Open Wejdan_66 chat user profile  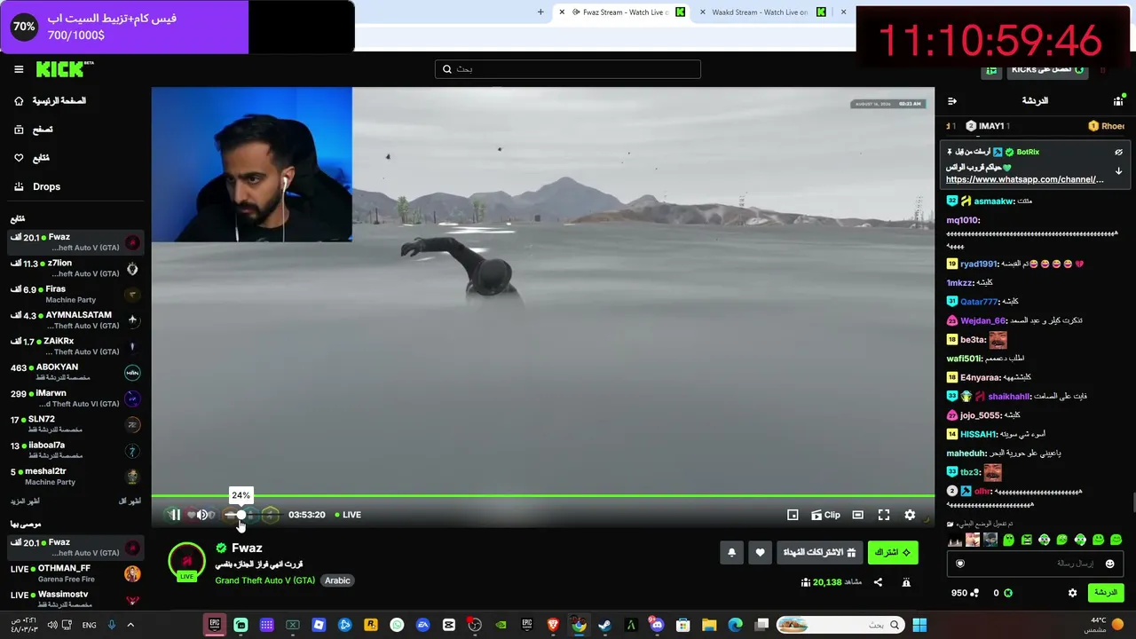982,320
